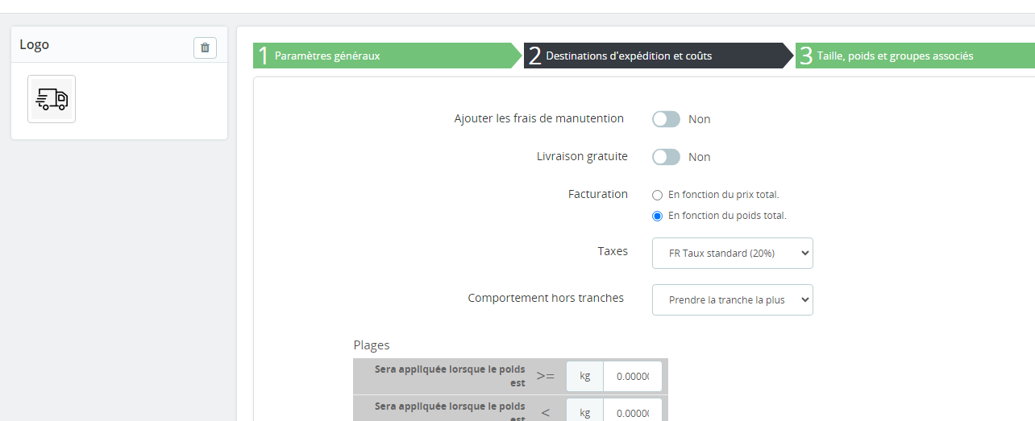Click step number 3 icon
The height and width of the screenshot is (421, 1035).
[806, 56]
